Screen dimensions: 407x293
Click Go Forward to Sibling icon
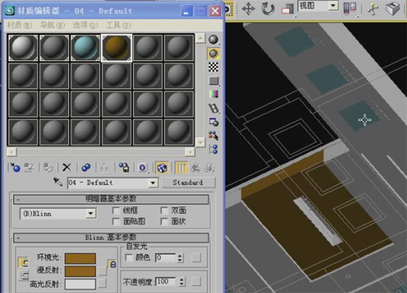[209, 167]
